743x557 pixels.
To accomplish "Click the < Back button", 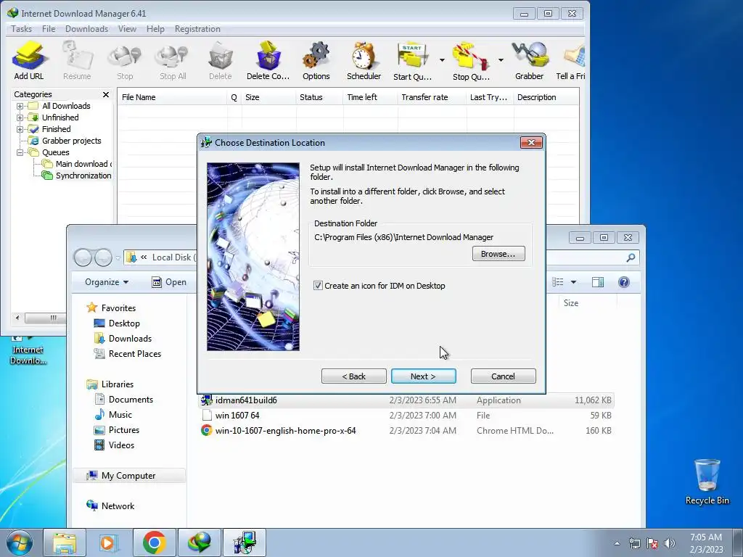I will click(354, 376).
